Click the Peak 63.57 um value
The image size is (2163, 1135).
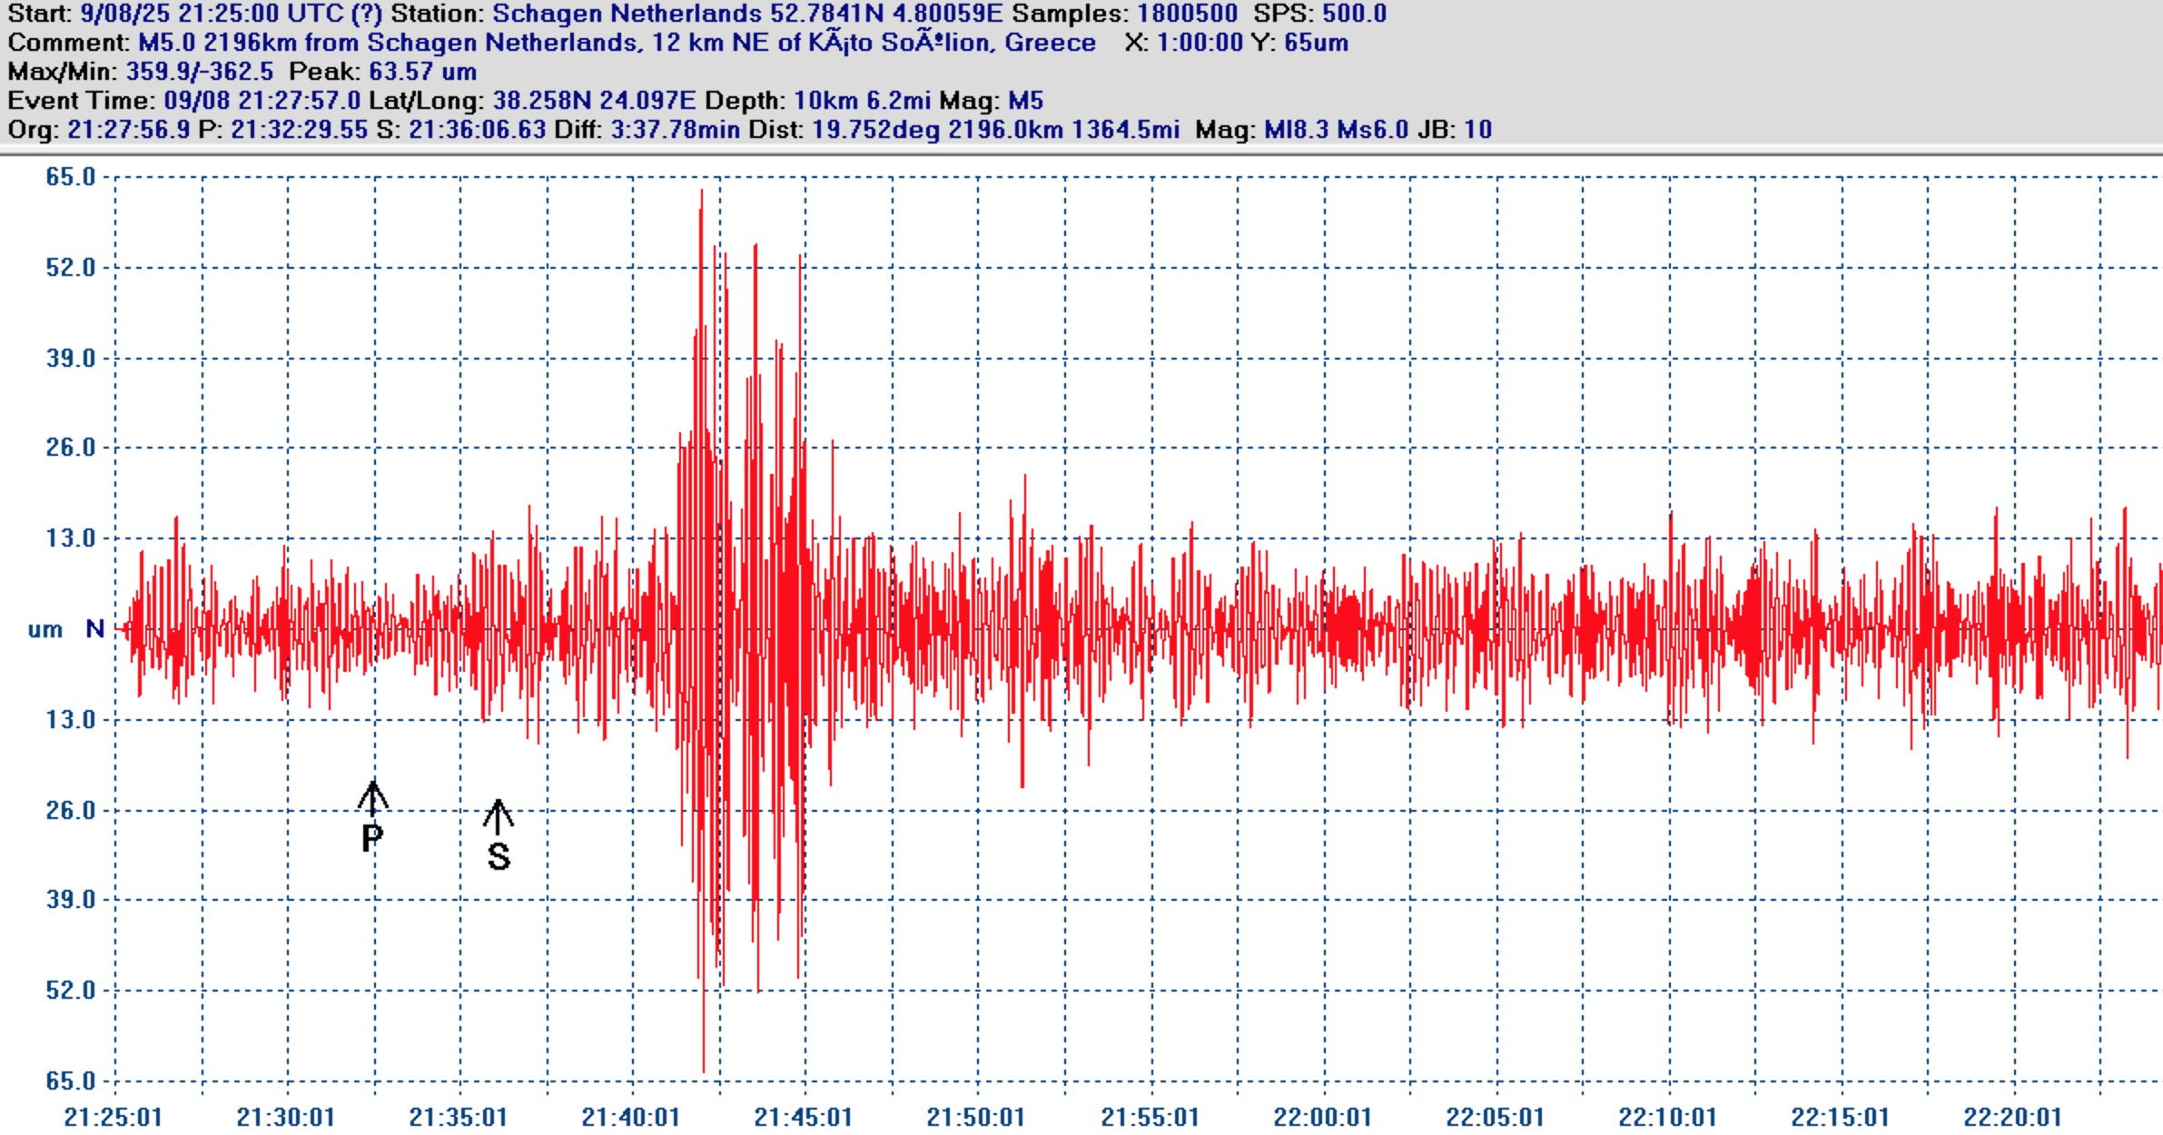[x=422, y=72]
